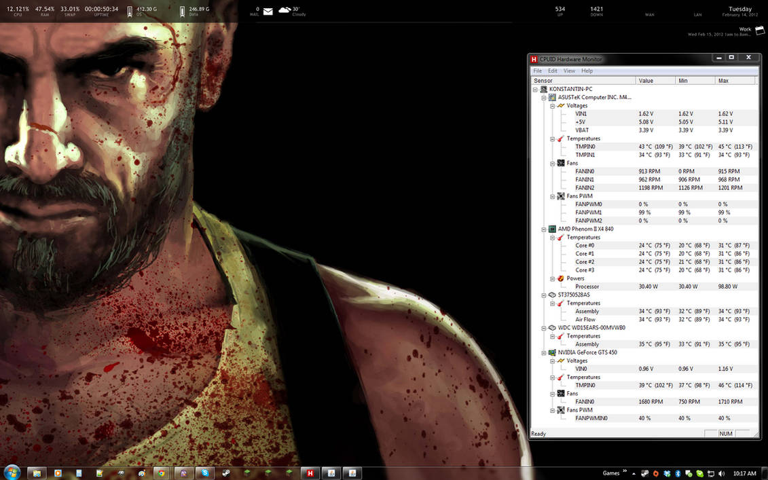Click the Sensor column header
768x480 pixels.
coord(583,80)
